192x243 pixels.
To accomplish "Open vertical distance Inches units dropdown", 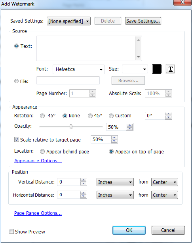I will coord(115,182).
